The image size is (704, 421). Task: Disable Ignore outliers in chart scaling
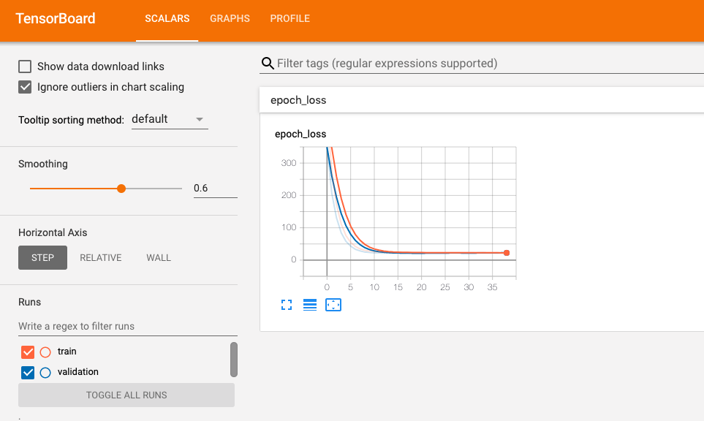(25, 87)
